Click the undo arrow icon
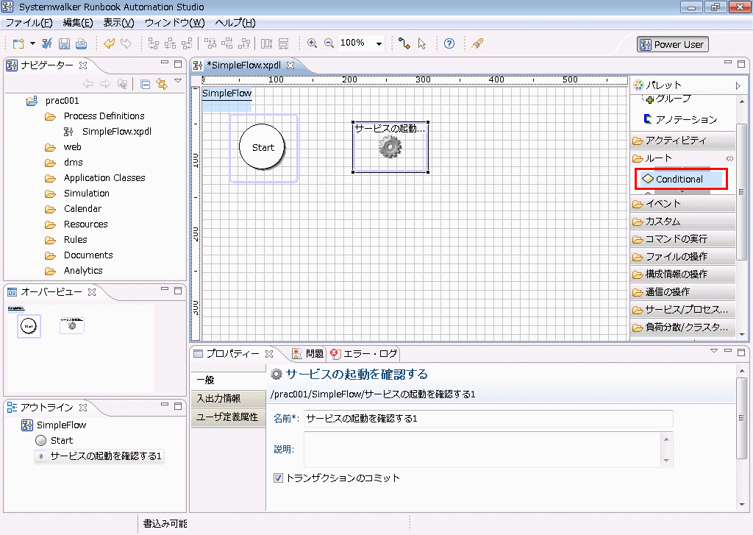Viewport: 753px width, 535px height. 109,43
